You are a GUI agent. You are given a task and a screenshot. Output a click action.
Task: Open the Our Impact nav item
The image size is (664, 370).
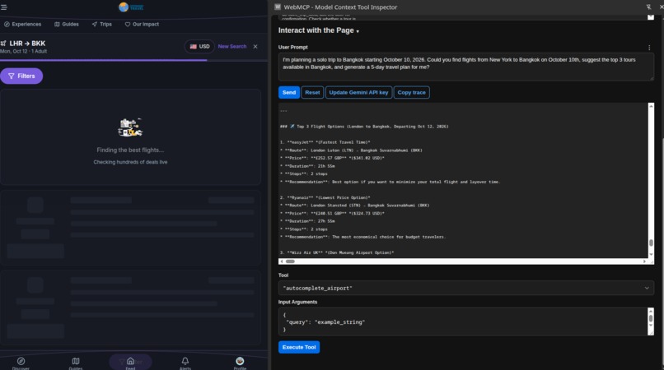coord(142,24)
